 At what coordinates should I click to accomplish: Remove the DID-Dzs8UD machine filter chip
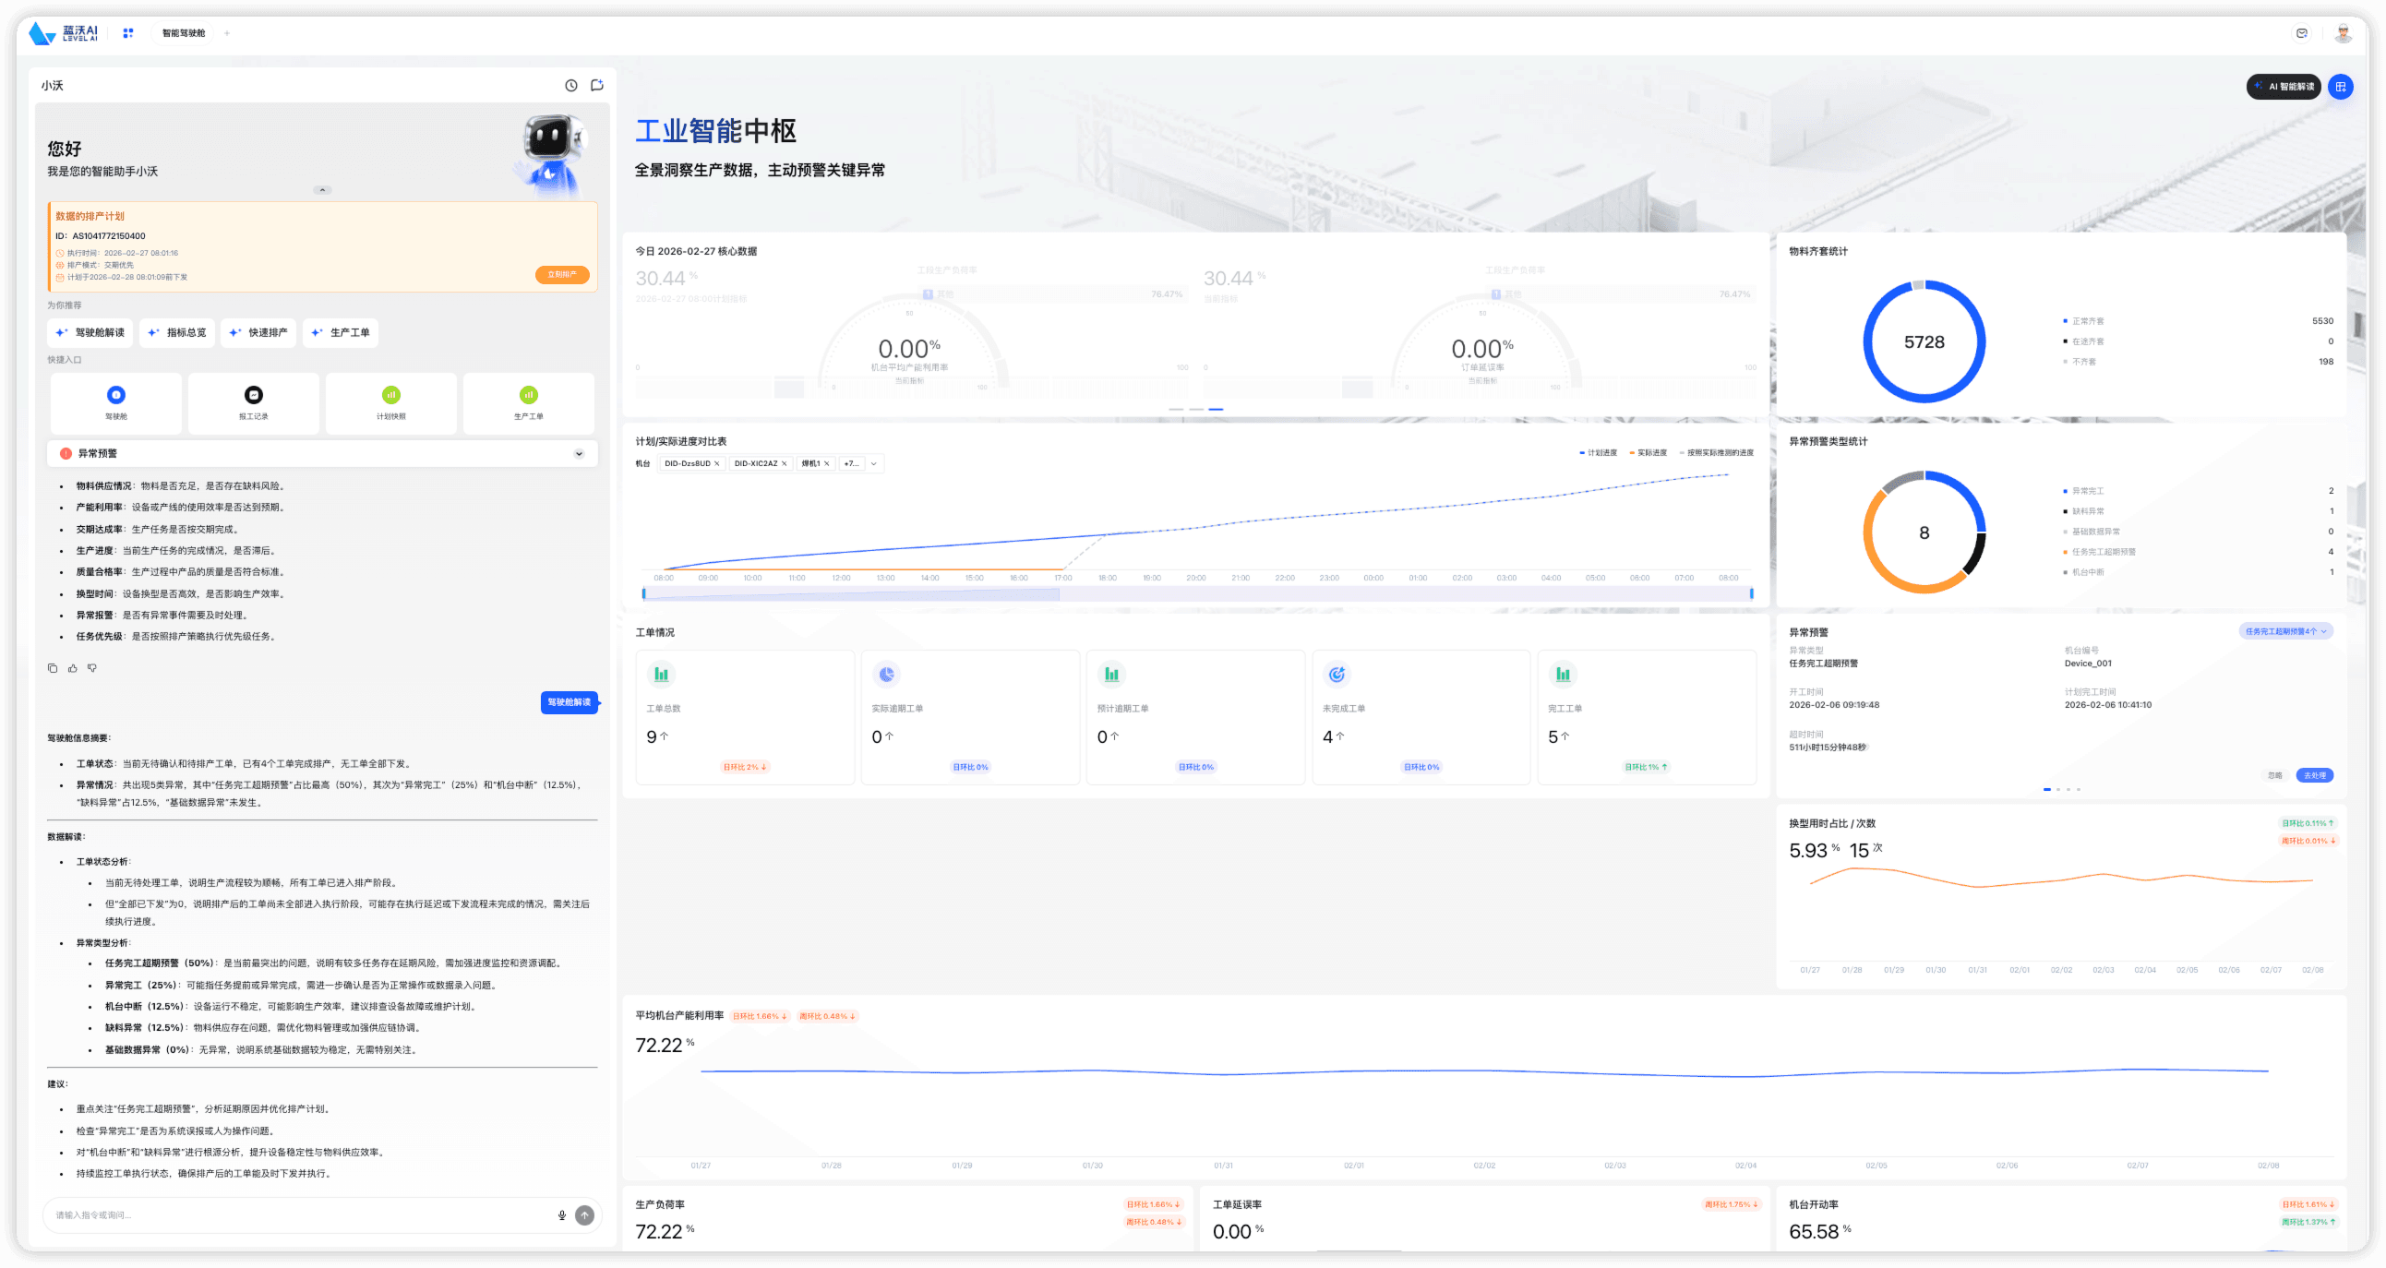coord(719,463)
